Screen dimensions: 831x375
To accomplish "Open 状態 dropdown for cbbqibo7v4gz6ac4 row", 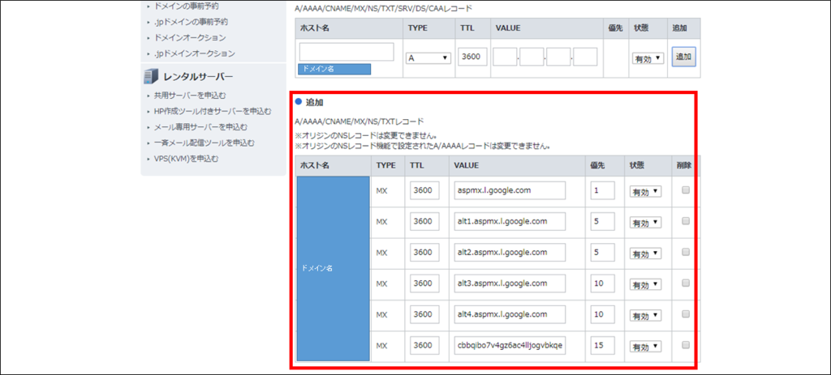I will 645,347.
